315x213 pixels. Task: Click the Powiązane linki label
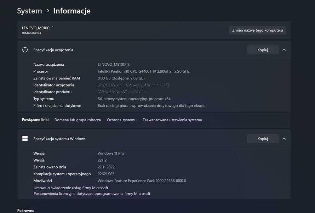[35, 120]
